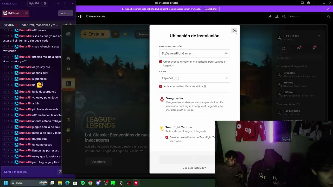Open the Kick app on taskbar
The height and width of the screenshot is (187, 333).
click(x=113, y=183)
